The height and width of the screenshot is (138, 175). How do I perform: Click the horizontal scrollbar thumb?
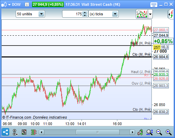[98, 132]
